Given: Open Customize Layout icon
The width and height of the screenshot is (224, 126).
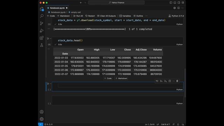Looking at the screenshot, I should (x=183, y=2).
